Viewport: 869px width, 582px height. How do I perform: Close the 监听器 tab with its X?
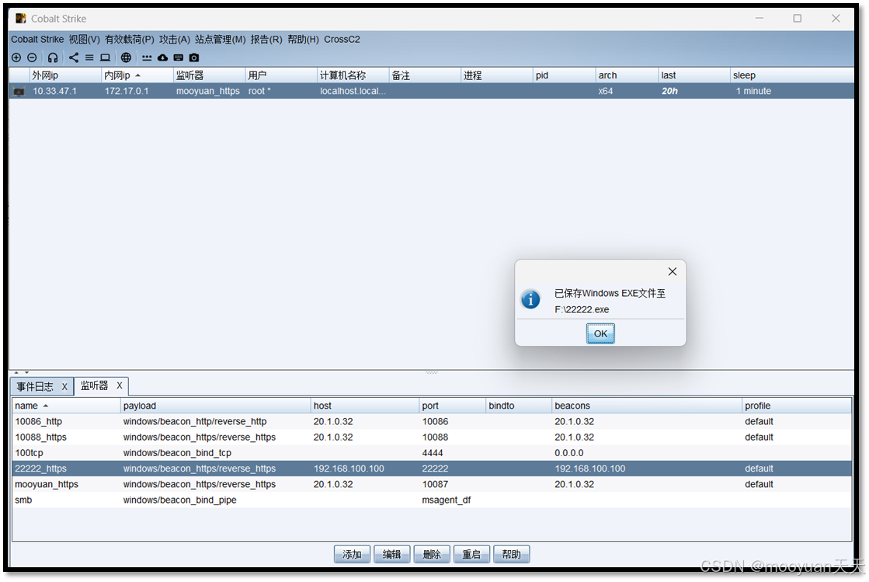point(119,385)
